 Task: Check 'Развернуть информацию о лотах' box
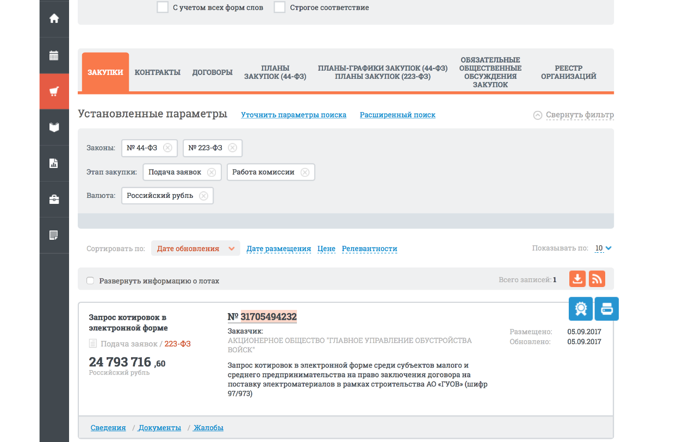coord(90,281)
